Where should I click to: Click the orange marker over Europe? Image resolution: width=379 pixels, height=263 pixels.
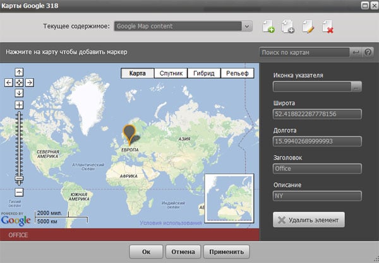click(130, 133)
